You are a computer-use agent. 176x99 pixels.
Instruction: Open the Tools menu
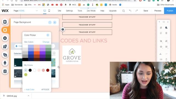(80, 11)
